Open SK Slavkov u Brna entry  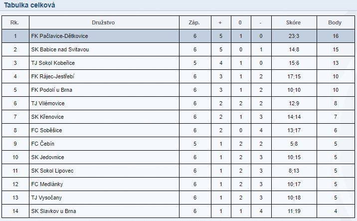pyautogui.click(x=53, y=211)
